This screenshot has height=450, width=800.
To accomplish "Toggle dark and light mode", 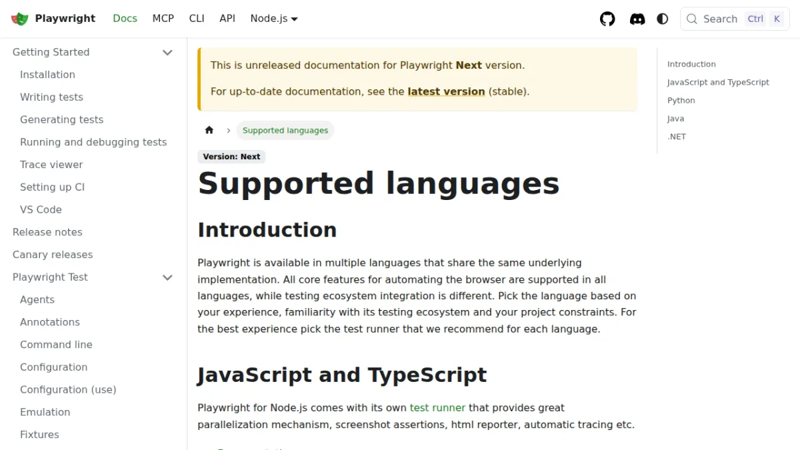I will [663, 19].
